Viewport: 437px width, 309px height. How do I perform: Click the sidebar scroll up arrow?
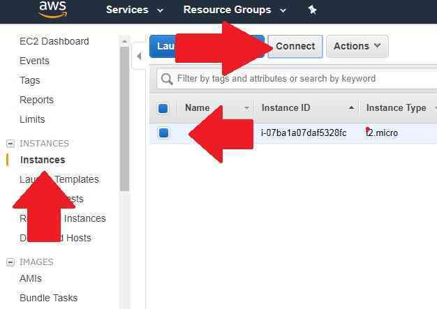point(124,41)
